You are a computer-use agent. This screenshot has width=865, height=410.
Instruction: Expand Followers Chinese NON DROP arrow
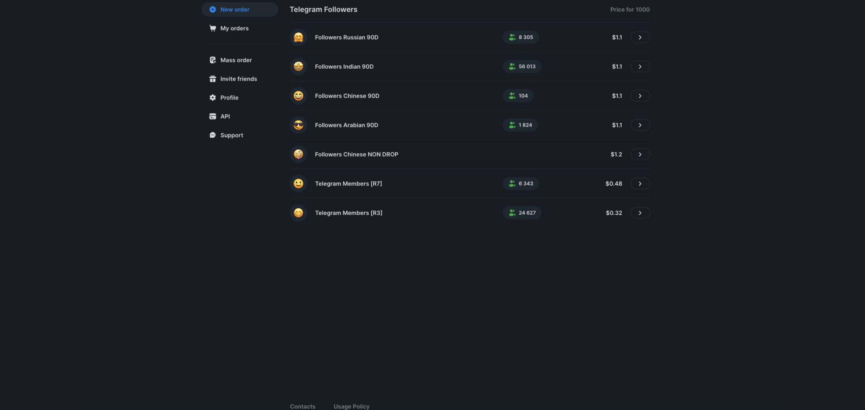(x=640, y=154)
